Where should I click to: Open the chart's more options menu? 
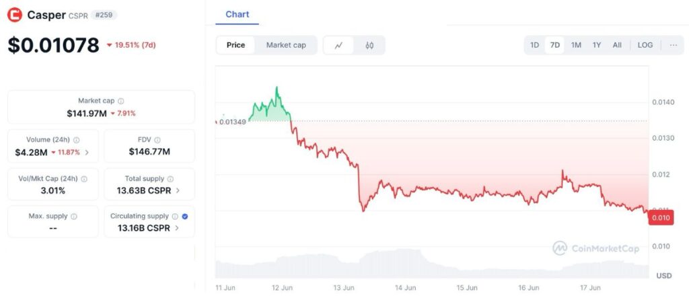coord(673,45)
